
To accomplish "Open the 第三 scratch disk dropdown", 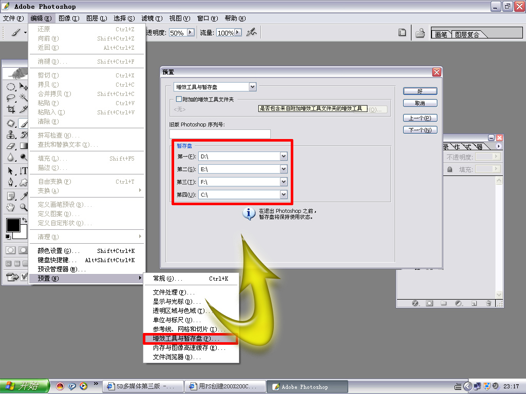I will pos(284,182).
